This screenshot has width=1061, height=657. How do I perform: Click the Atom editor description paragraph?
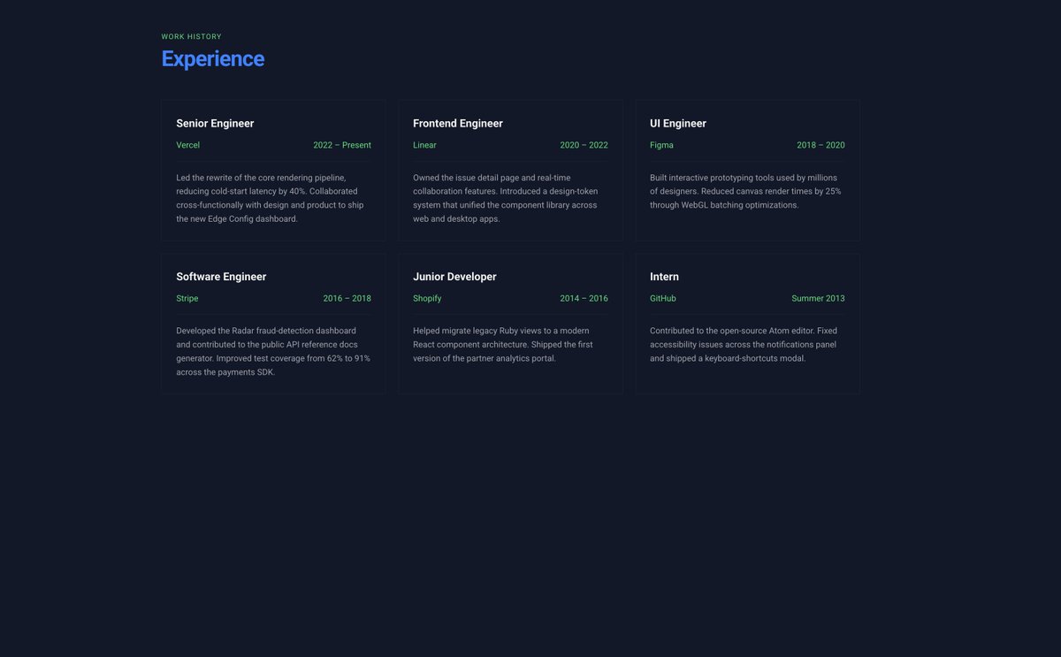(747, 345)
